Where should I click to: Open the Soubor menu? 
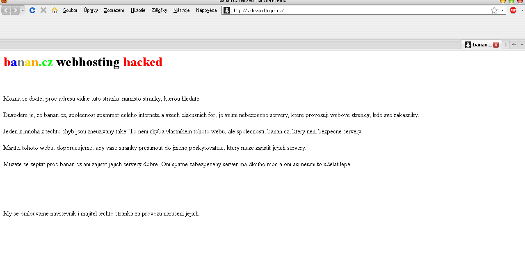point(70,10)
